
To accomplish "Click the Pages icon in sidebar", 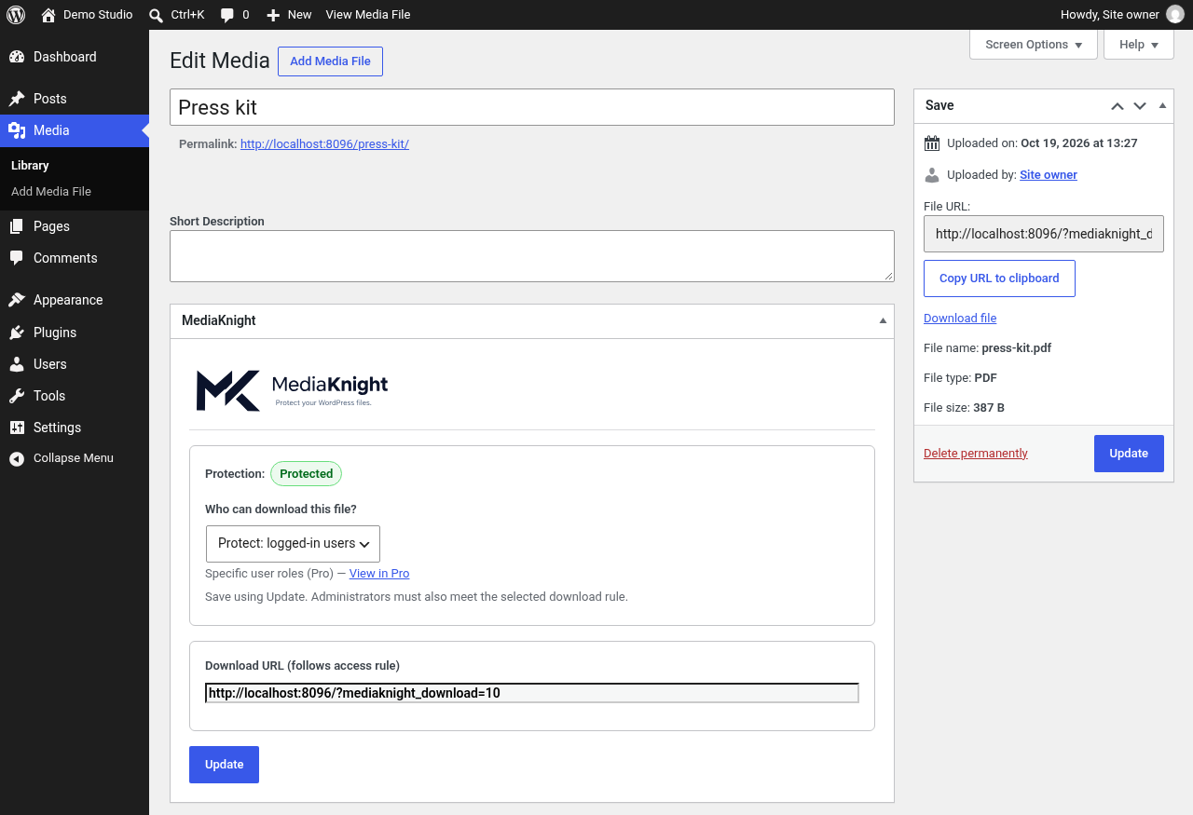I will 17,226.
